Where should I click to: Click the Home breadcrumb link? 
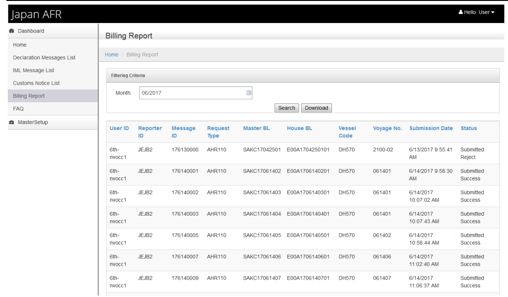tap(111, 55)
